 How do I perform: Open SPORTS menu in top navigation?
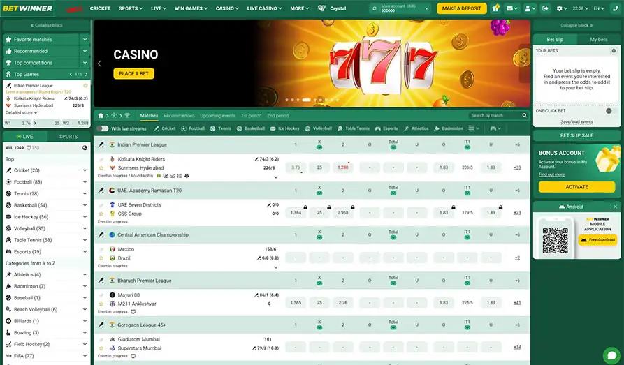tap(131, 8)
